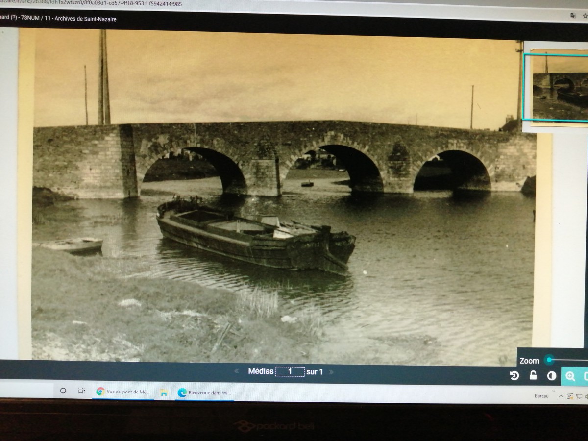588x441 pixels.
Task: Expand the Bureau toolbar double chevron
Action: coord(554,392)
